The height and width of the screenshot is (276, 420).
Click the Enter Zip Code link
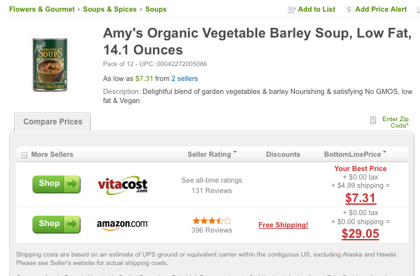pyautogui.click(x=395, y=122)
